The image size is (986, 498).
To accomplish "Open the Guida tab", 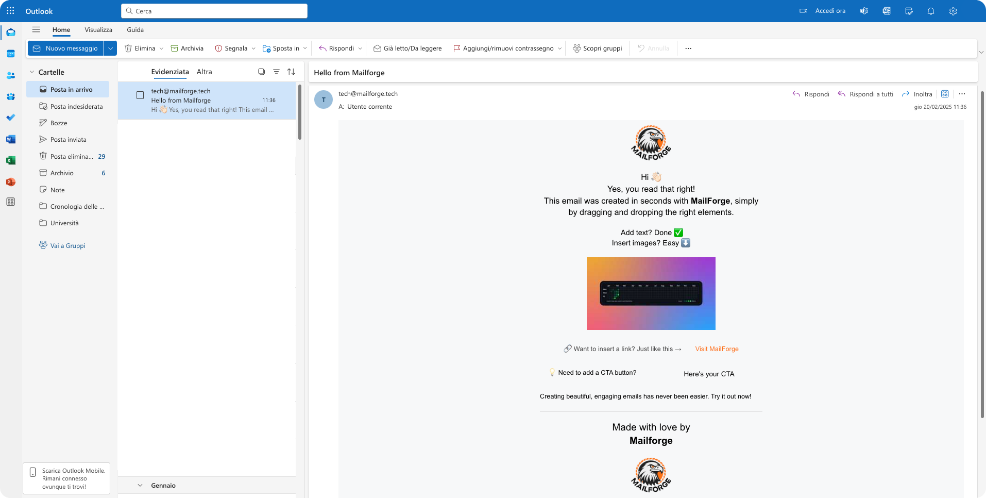I will coord(135,30).
